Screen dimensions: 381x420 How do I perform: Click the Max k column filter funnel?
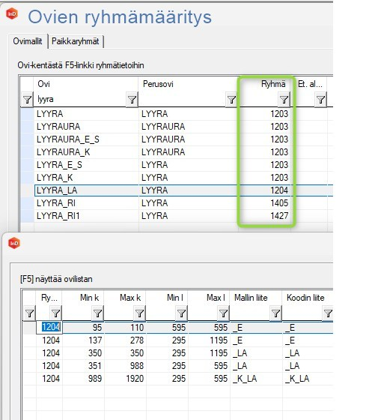point(139,313)
